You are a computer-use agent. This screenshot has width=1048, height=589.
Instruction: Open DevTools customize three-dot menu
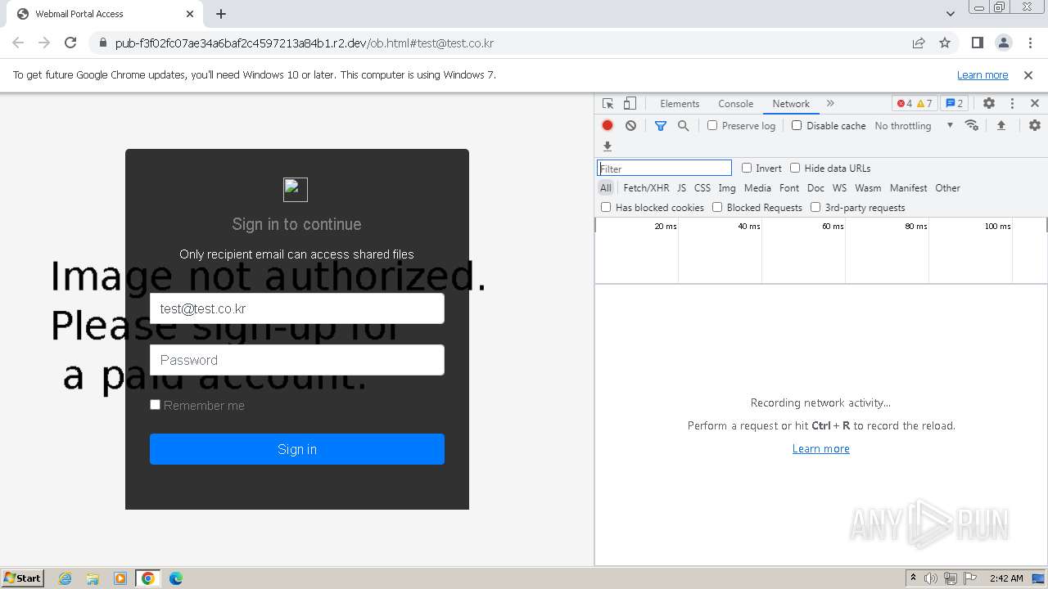click(1012, 104)
